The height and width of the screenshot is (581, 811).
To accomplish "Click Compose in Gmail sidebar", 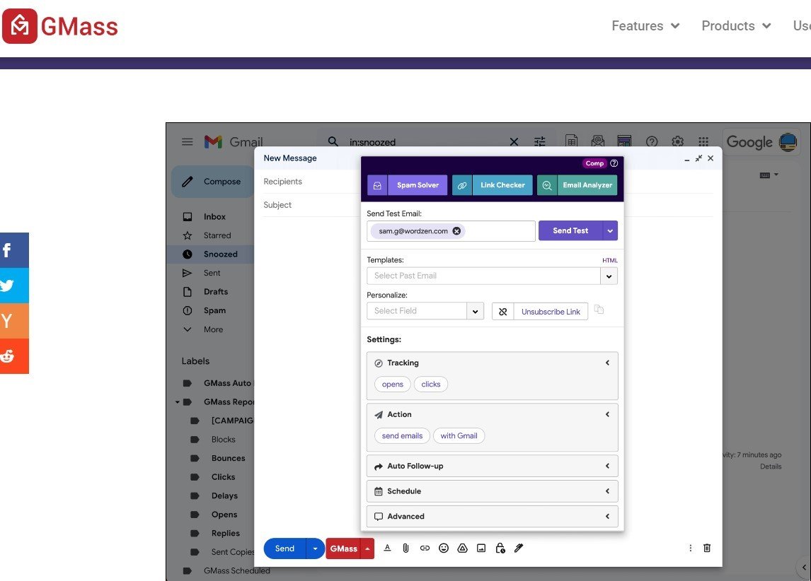I will pyautogui.click(x=212, y=181).
